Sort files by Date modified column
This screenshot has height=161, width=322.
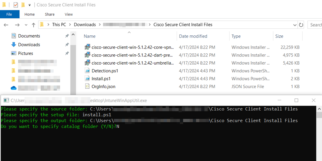pyautogui.click(x=193, y=36)
